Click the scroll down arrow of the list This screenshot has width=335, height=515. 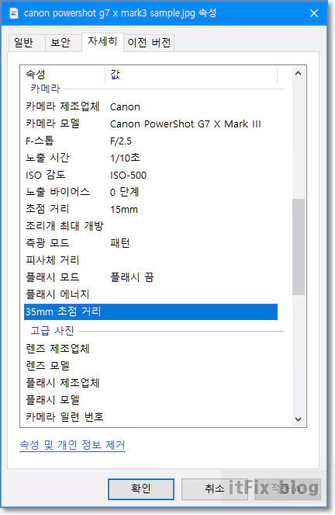(x=298, y=419)
